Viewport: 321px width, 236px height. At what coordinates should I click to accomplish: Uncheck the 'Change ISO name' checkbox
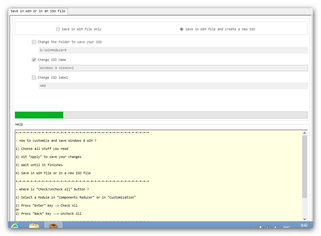pos(34,60)
